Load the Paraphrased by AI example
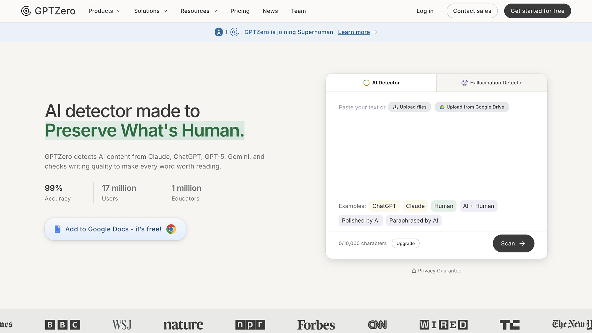 click(414, 221)
